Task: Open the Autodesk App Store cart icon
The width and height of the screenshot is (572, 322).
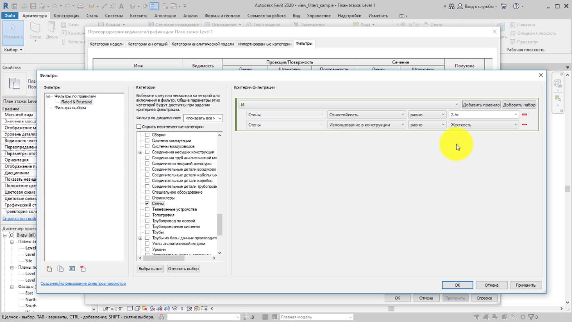Action: (x=504, y=6)
